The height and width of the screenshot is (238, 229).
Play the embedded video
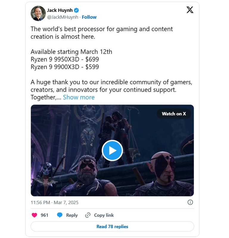click(x=112, y=151)
